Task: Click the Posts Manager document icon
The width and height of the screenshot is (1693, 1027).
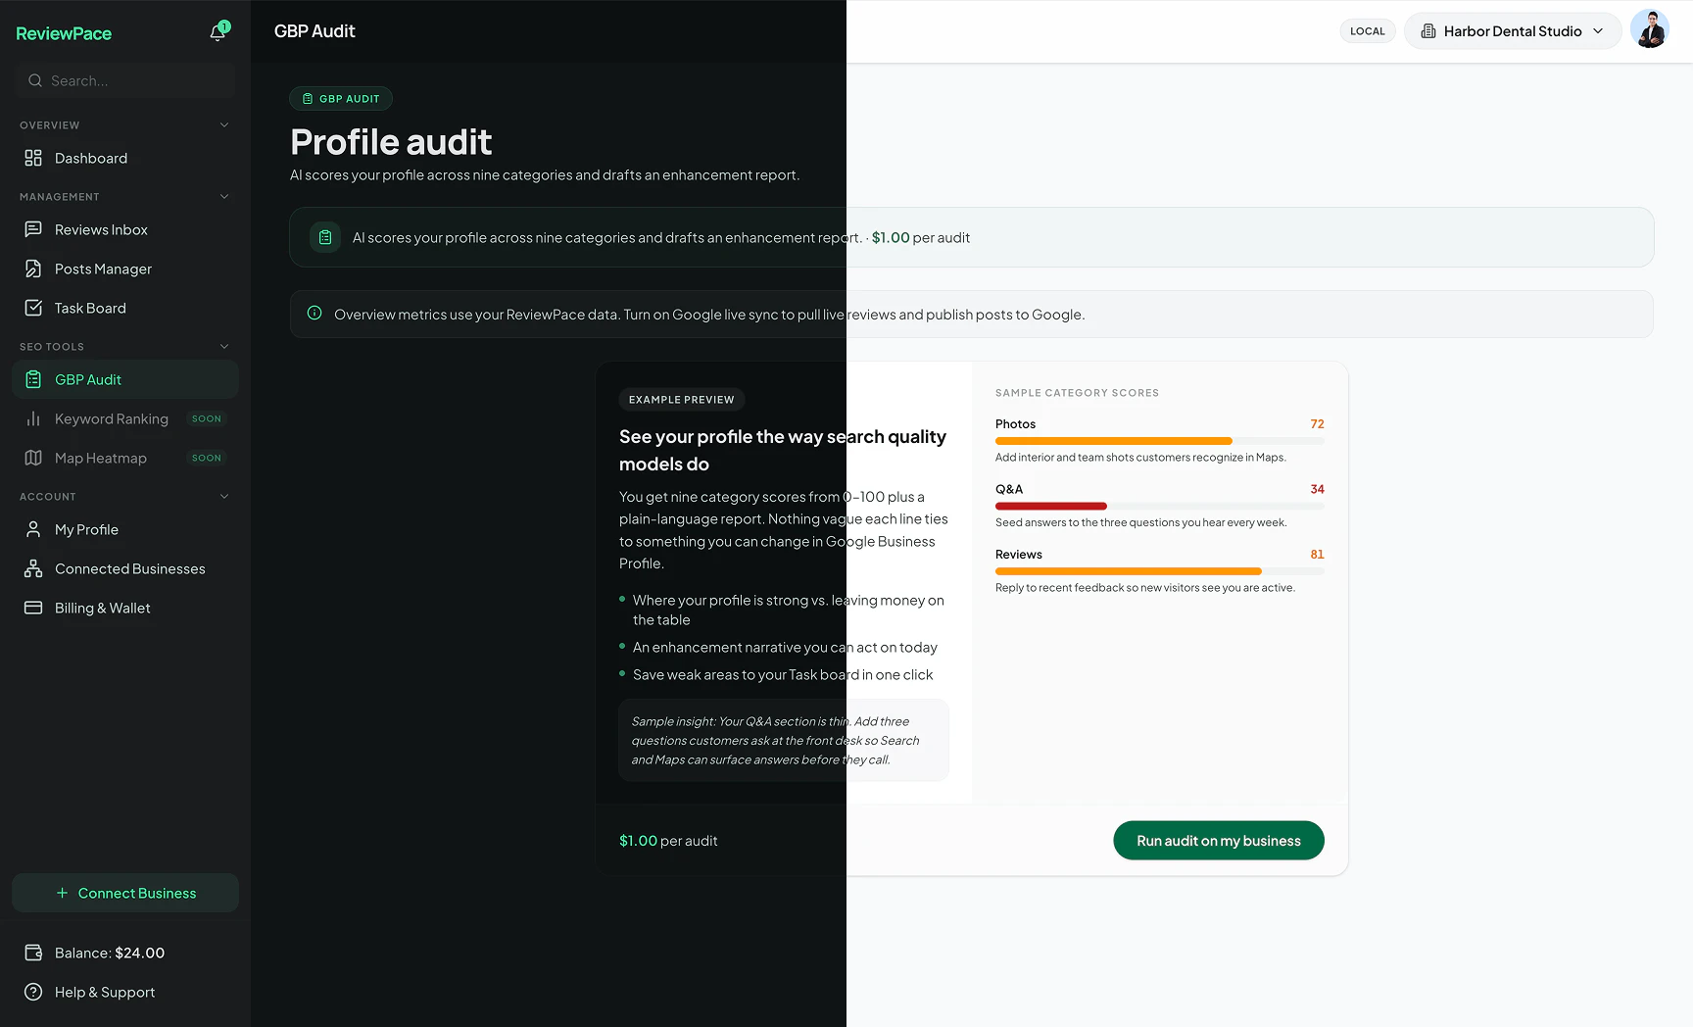Action: pyautogui.click(x=33, y=269)
